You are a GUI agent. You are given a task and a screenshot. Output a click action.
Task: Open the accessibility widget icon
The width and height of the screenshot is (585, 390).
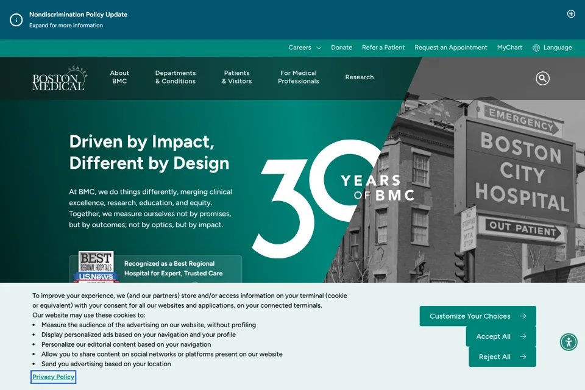tap(569, 342)
